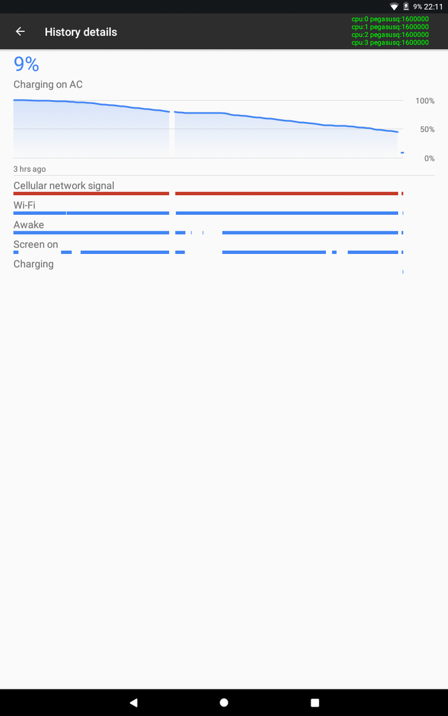
Task: Tap the Charging on AC status text
Action: 48,84
